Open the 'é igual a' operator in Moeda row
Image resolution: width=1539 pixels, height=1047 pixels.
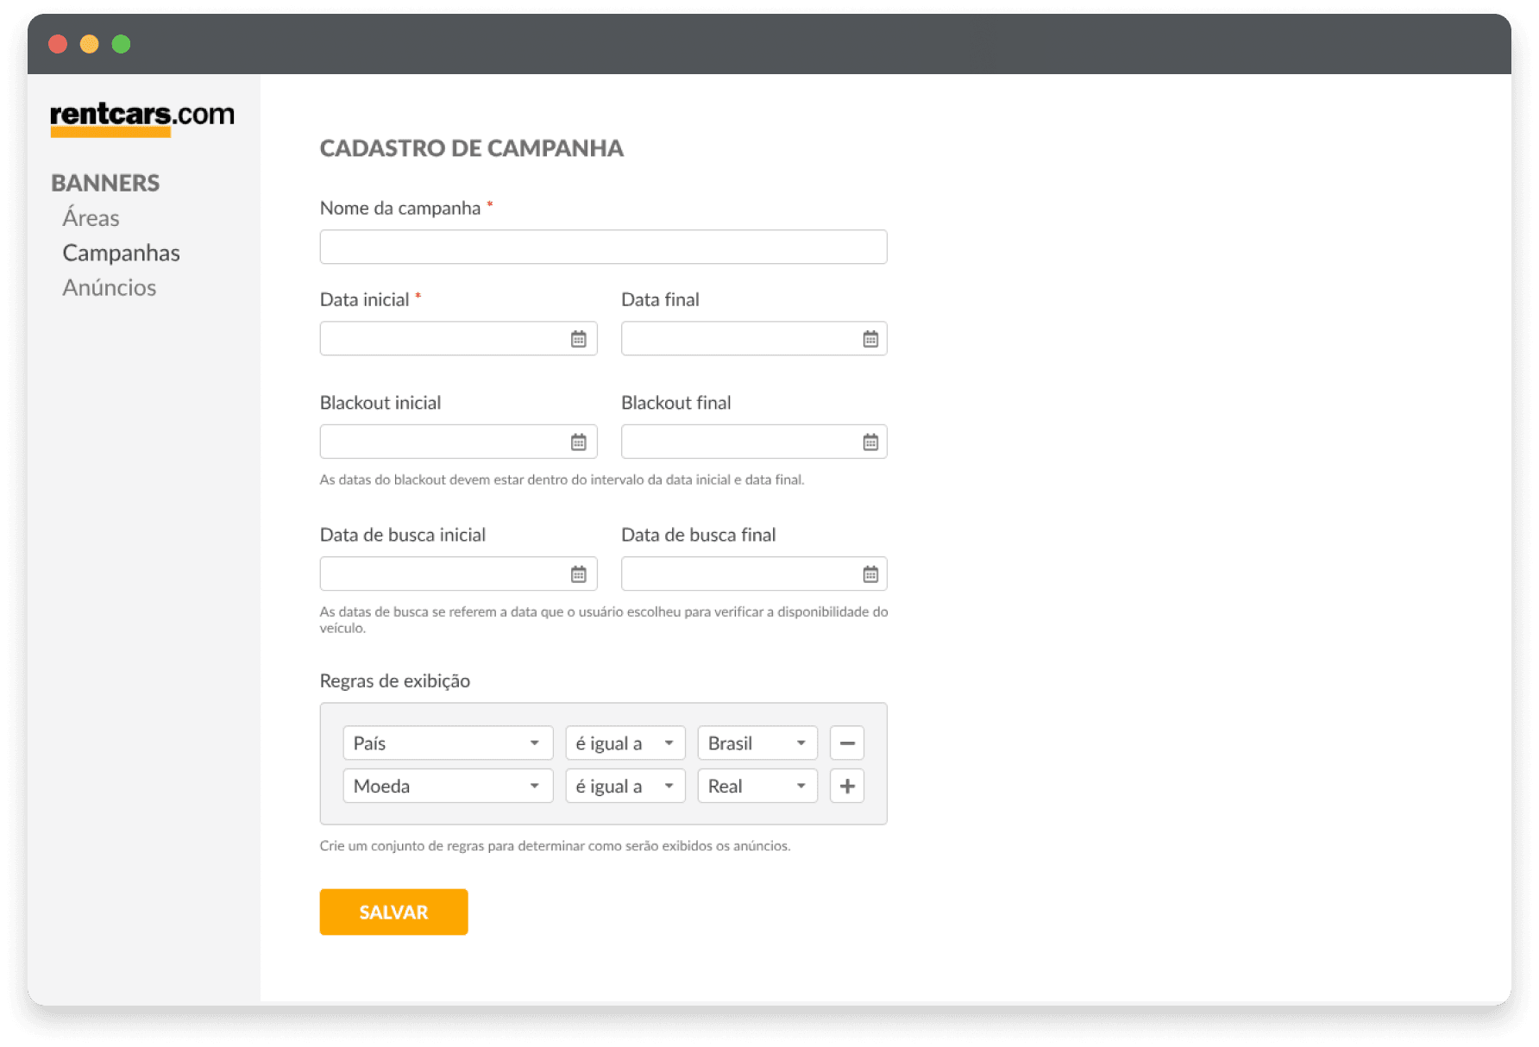(625, 786)
